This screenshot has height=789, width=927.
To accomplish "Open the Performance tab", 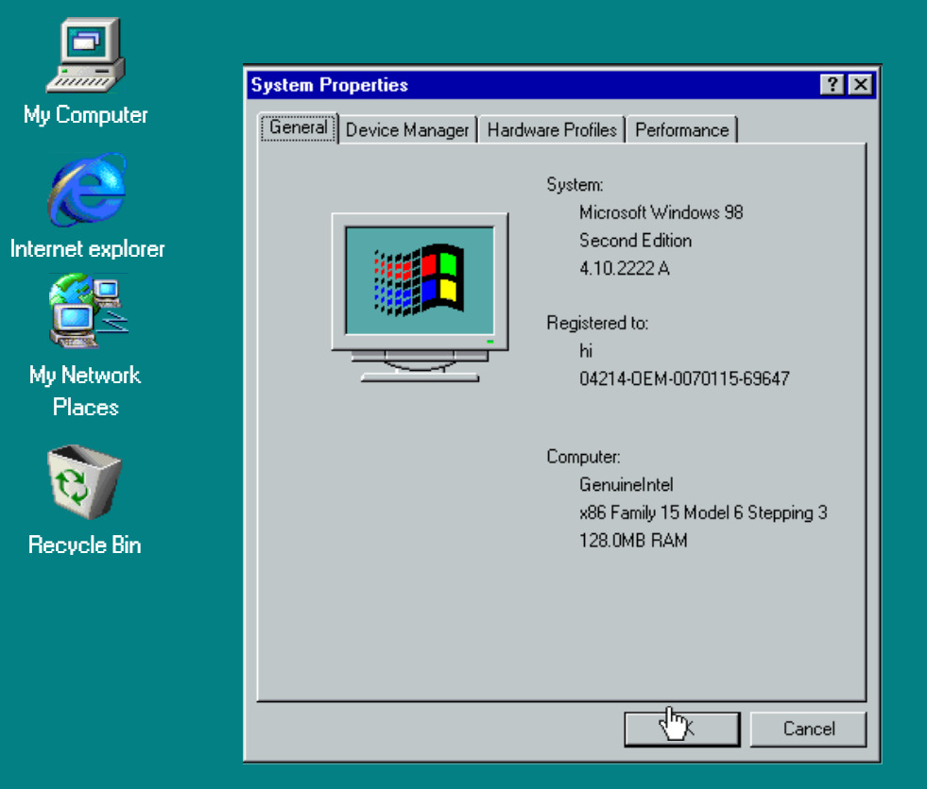I will click(681, 130).
